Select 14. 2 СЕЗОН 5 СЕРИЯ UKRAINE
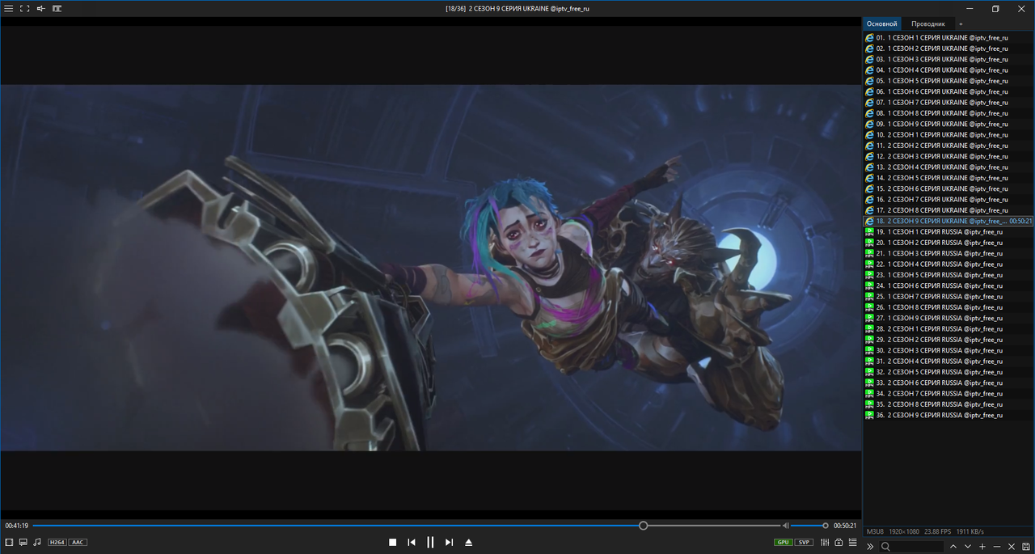 point(948,178)
